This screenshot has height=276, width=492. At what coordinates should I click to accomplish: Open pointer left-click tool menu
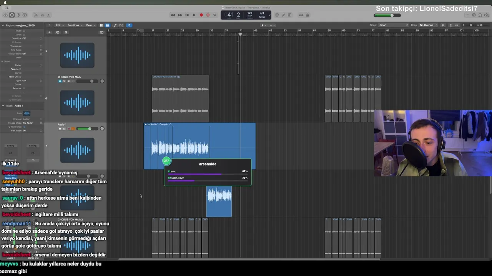tap(263, 25)
